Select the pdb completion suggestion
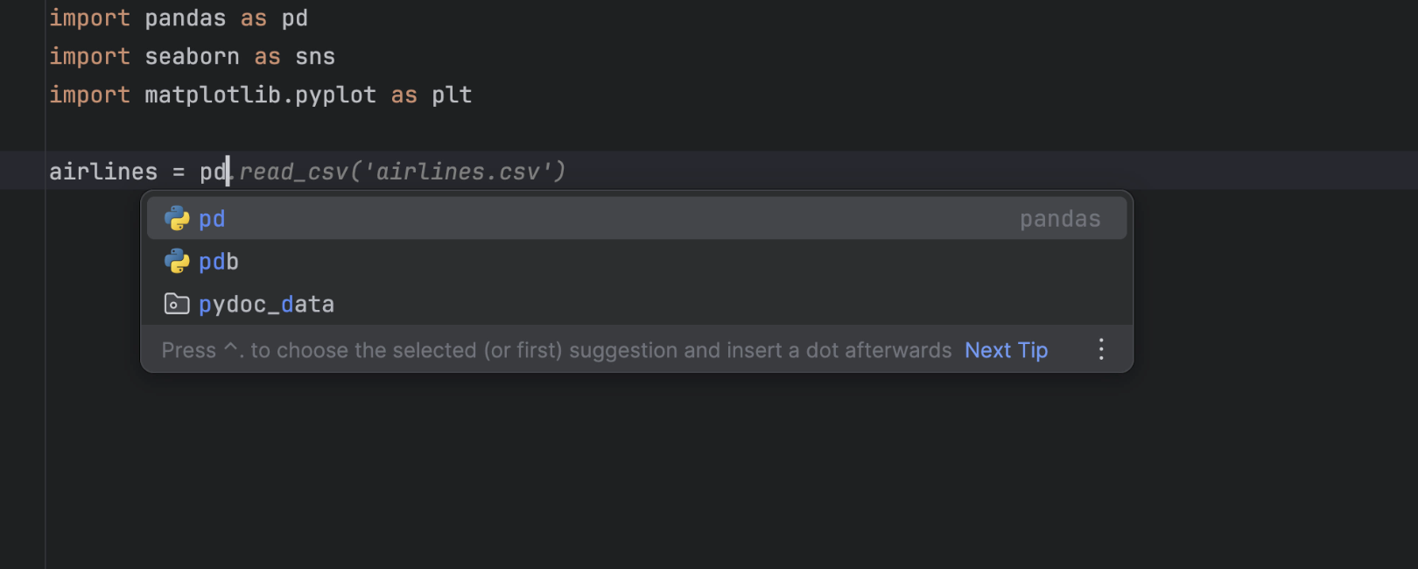 click(219, 262)
